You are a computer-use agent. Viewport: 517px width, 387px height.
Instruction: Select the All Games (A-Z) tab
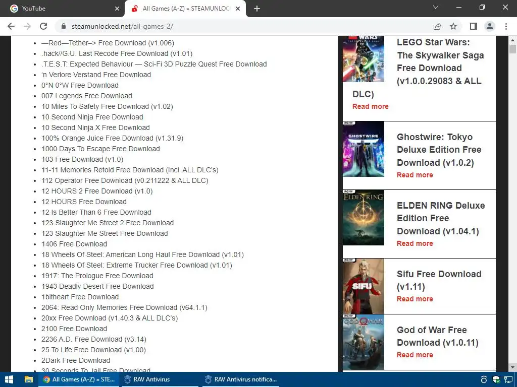(185, 9)
